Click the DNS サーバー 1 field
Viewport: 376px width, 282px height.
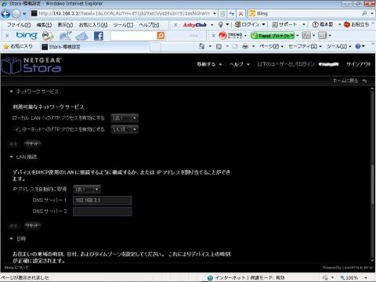pos(103,201)
